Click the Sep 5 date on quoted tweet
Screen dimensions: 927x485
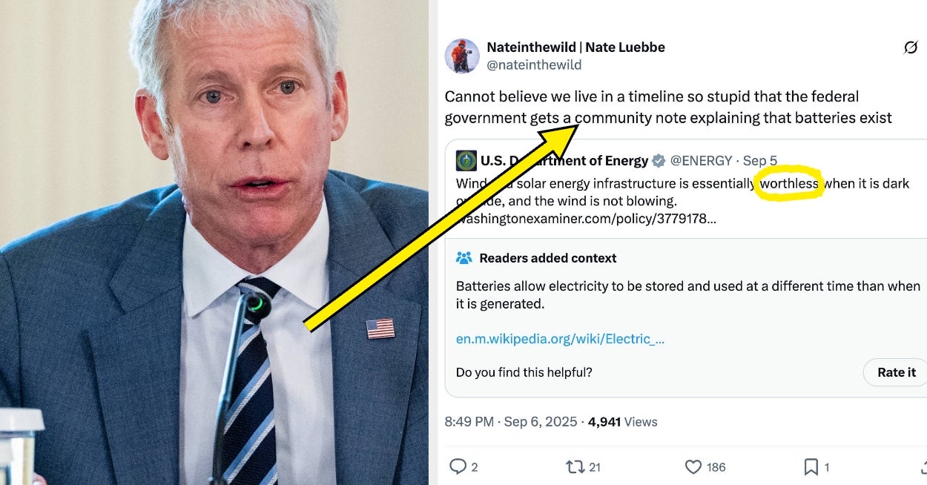pyautogui.click(x=760, y=160)
